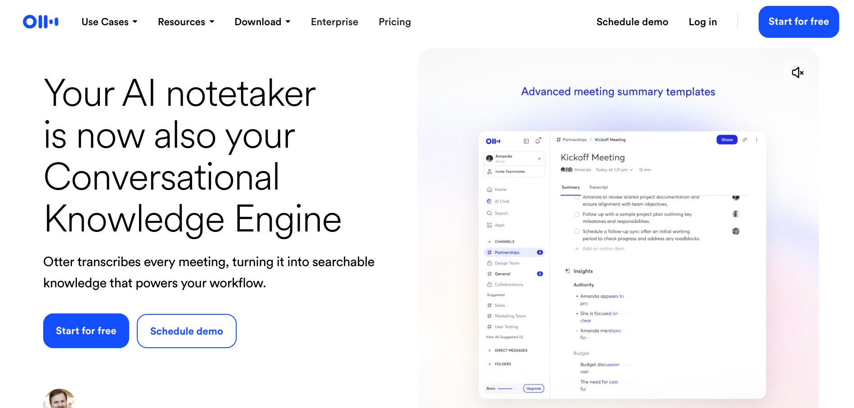Screen dimensions: 854x408
Task: Click the Start for free button in the header
Action: [799, 22]
